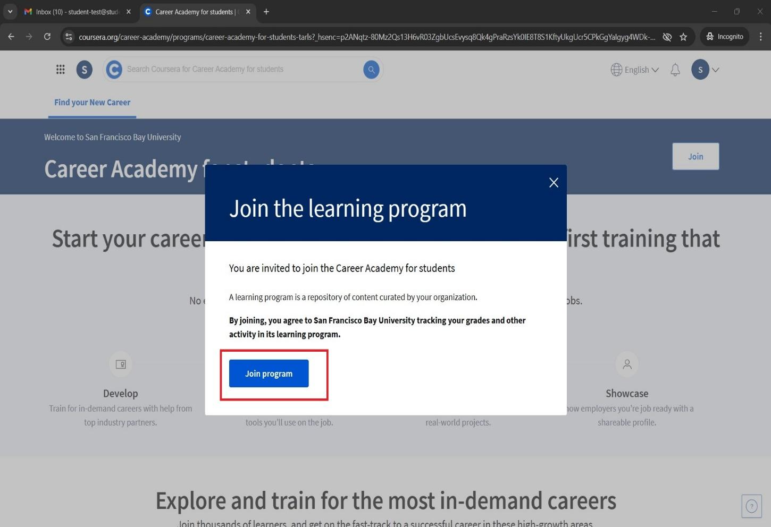The width and height of the screenshot is (771, 527).
Task: Open the tab search dropdown arrow
Action: point(10,12)
